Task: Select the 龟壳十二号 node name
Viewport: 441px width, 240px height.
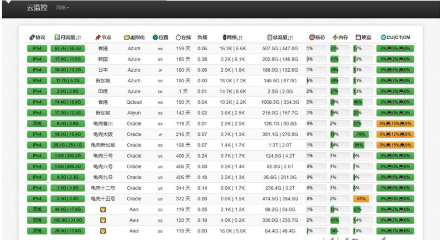Action: coord(103,189)
